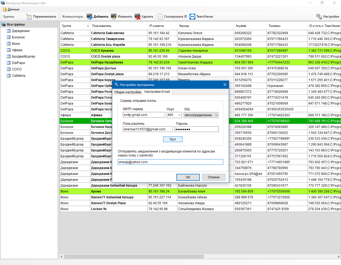Screen dimensions: 341x265
Task: Click the Данные menu database icon
Action: 5,9
